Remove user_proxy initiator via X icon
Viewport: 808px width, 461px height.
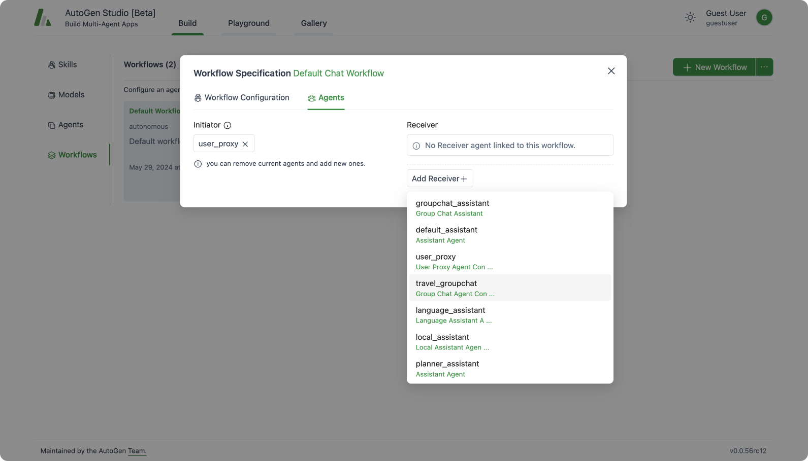245,144
